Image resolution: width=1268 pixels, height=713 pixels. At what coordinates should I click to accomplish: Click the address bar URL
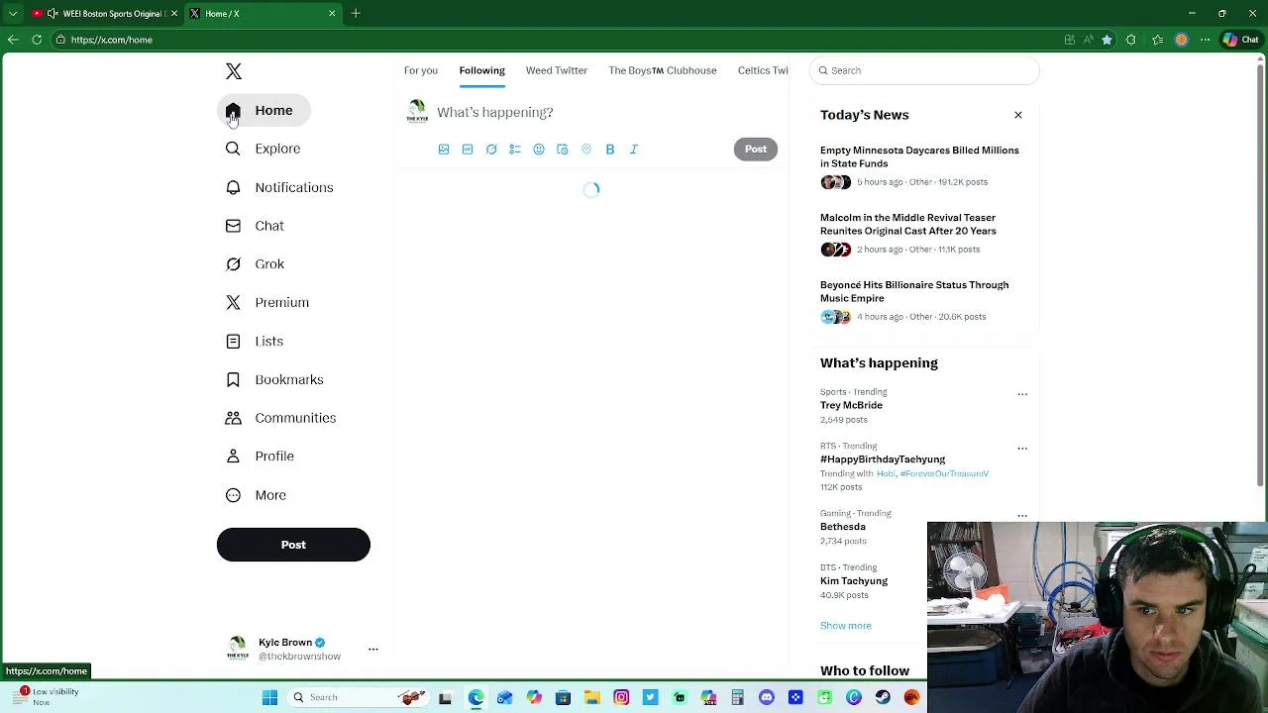pyautogui.click(x=112, y=40)
